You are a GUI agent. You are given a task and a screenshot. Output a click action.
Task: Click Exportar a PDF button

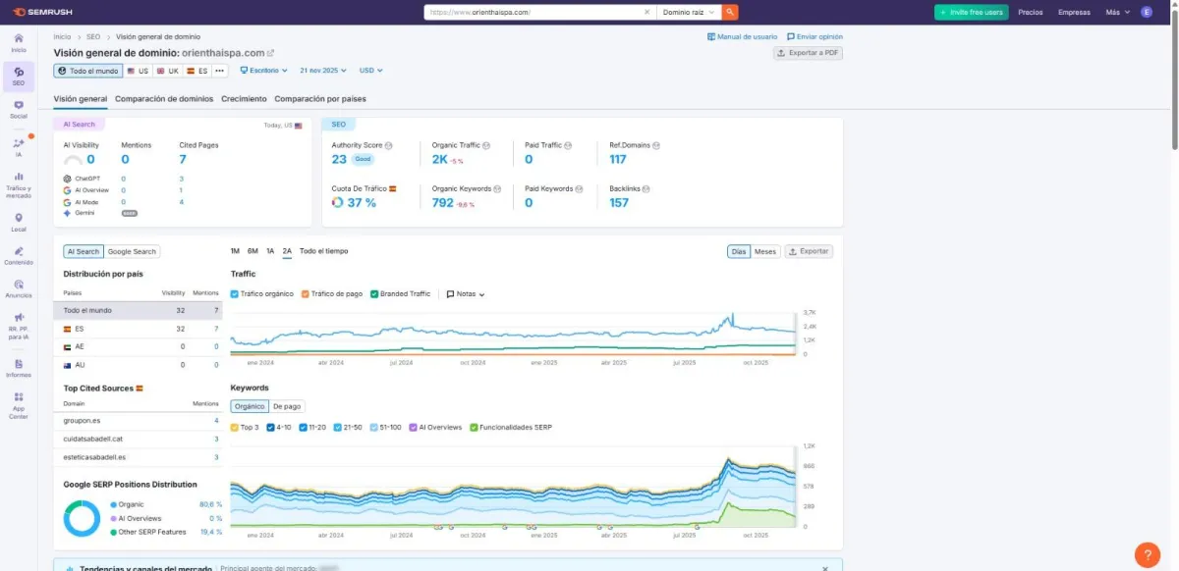point(809,53)
